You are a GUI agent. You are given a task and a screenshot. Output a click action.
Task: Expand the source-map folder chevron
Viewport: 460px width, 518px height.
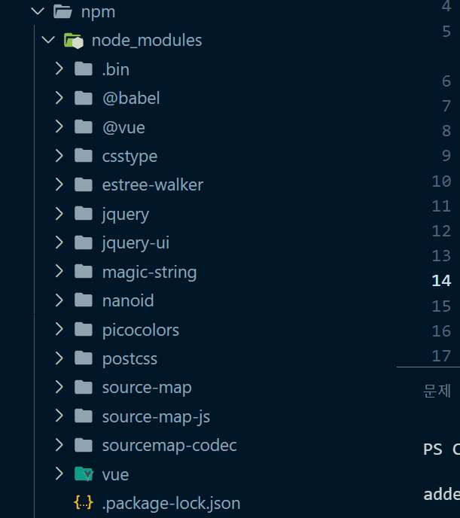coord(59,387)
